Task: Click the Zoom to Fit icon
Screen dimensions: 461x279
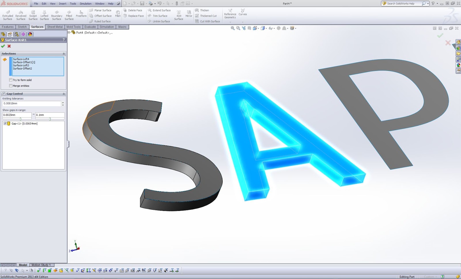Action: pyautogui.click(x=233, y=28)
